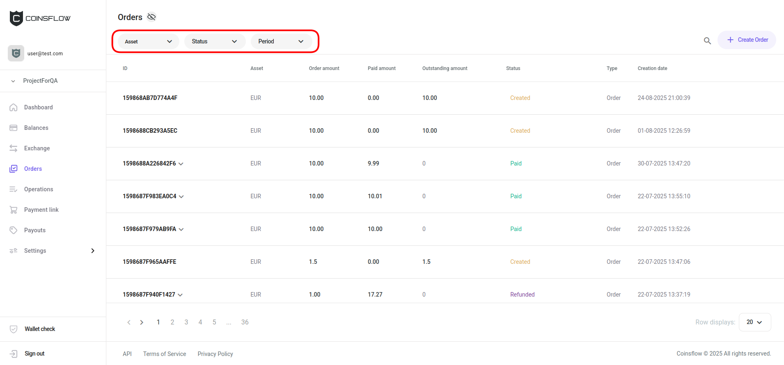Open the Asset filter dropdown
Viewport: 784px width, 365px height.
pyautogui.click(x=148, y=41)
